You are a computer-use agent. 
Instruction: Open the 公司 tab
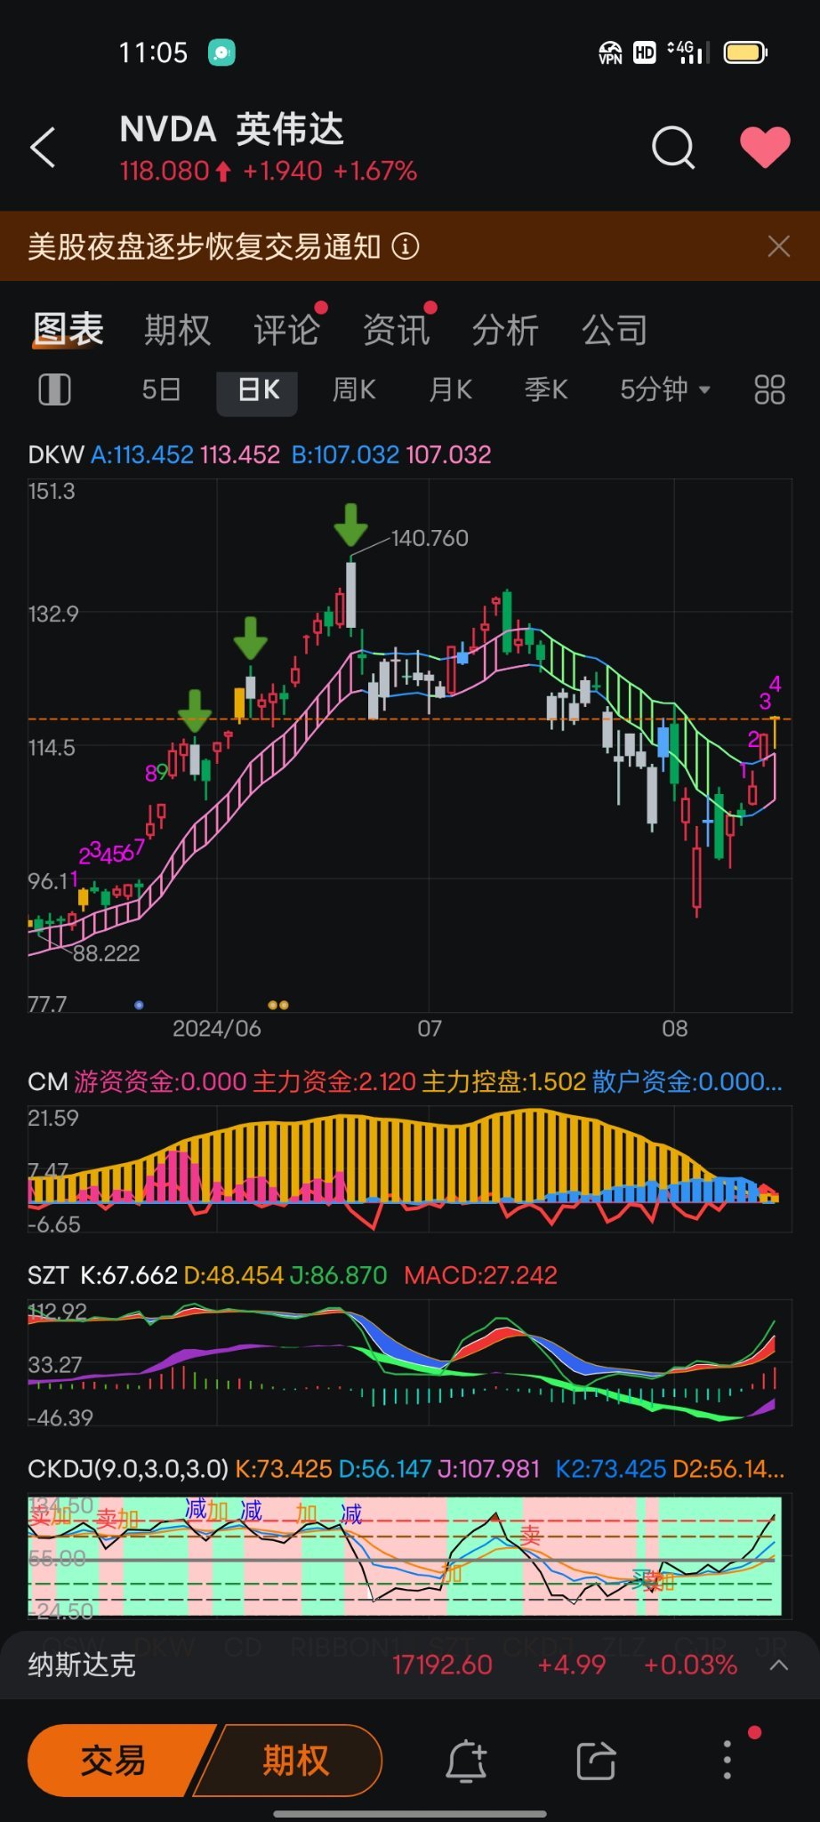click(x=615, y=330)
